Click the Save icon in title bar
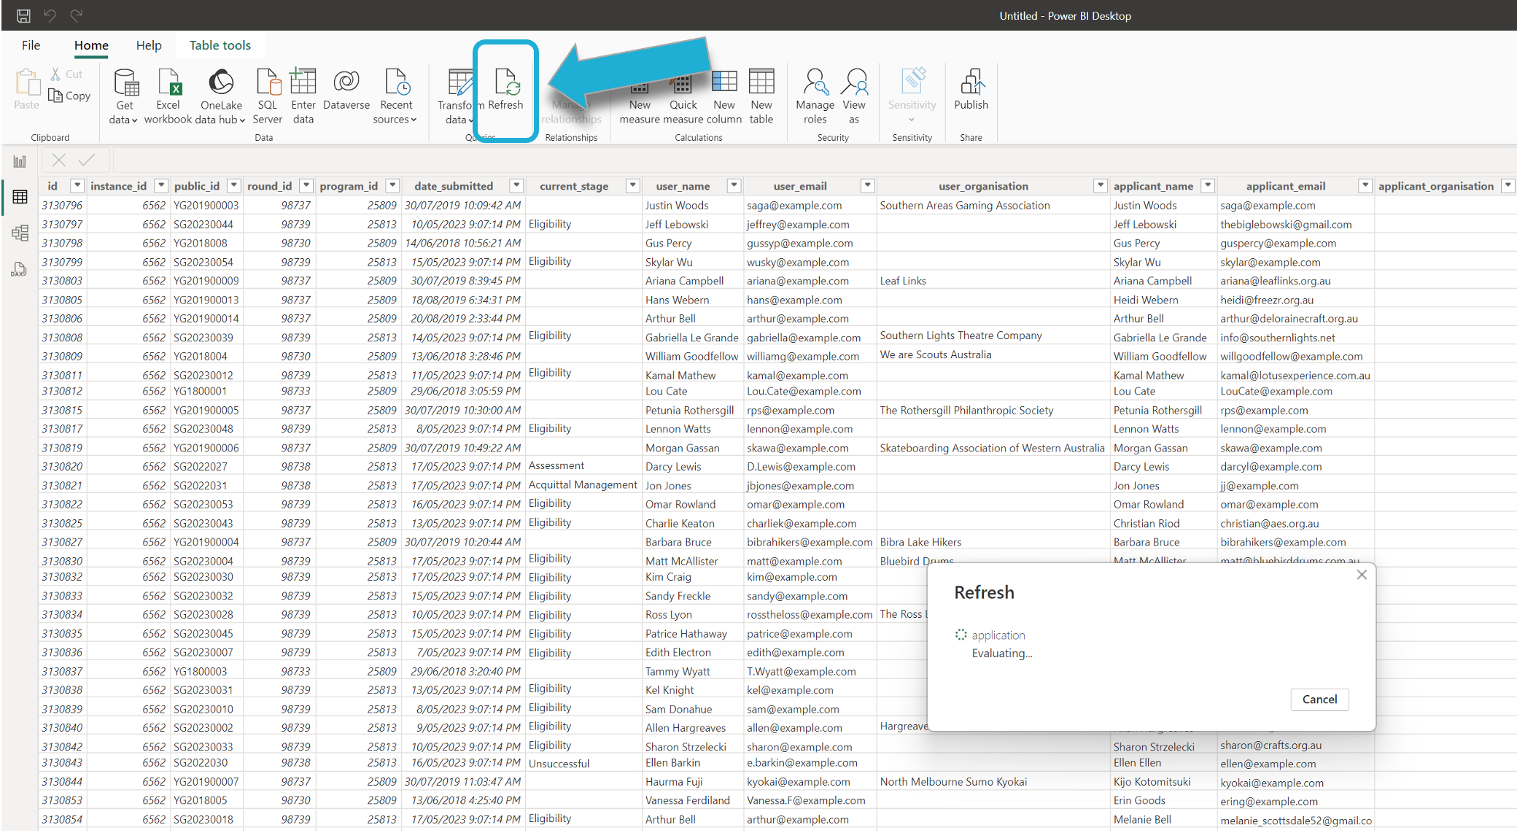Screen dimensions: 1517x833 [23, 15]
